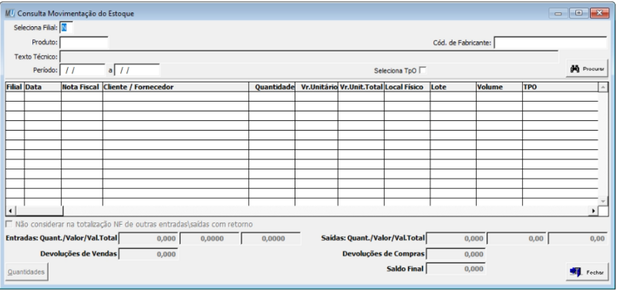The image size is (617, 291).
Task: Click the Quantidade column header
Action: point(272,87)
